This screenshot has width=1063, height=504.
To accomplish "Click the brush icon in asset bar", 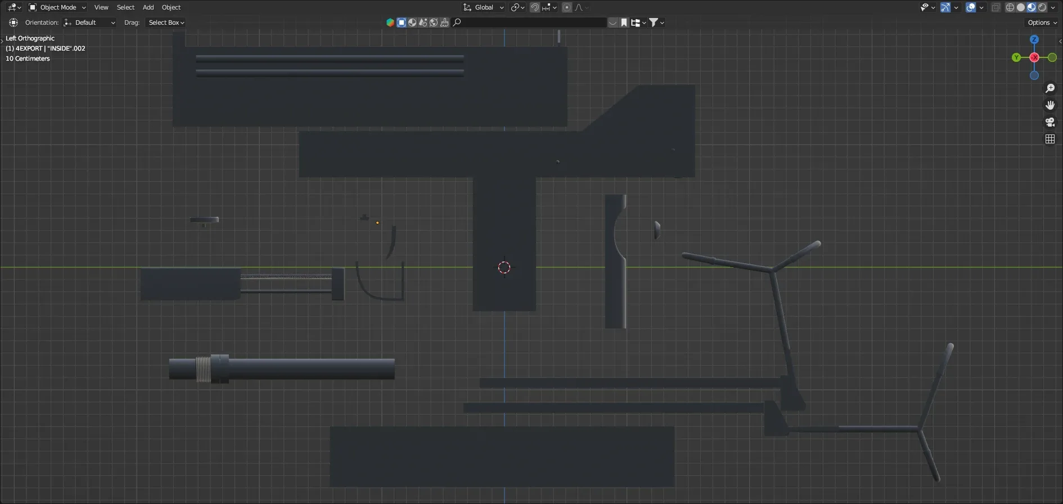I will [444, 22].
